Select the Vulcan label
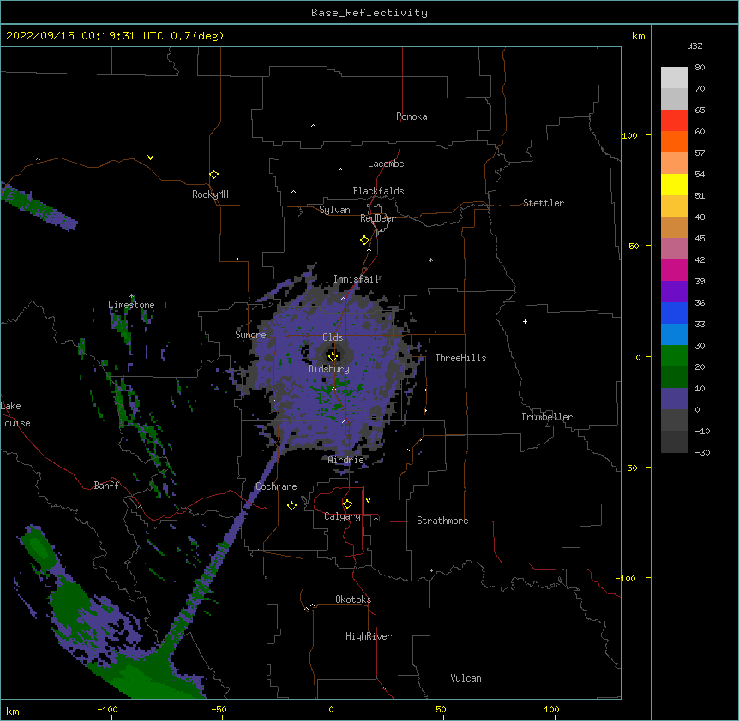739x721 pixels. coord(466,678)
